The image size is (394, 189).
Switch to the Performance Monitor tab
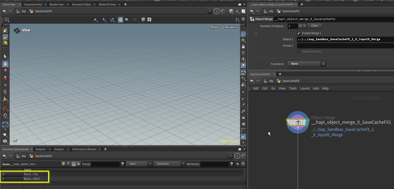click(84, 149)
